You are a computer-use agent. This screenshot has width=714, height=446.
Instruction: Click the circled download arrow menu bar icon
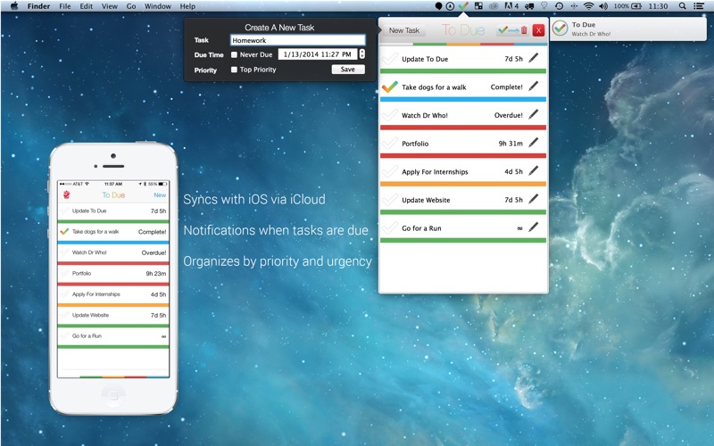point(450,6)
